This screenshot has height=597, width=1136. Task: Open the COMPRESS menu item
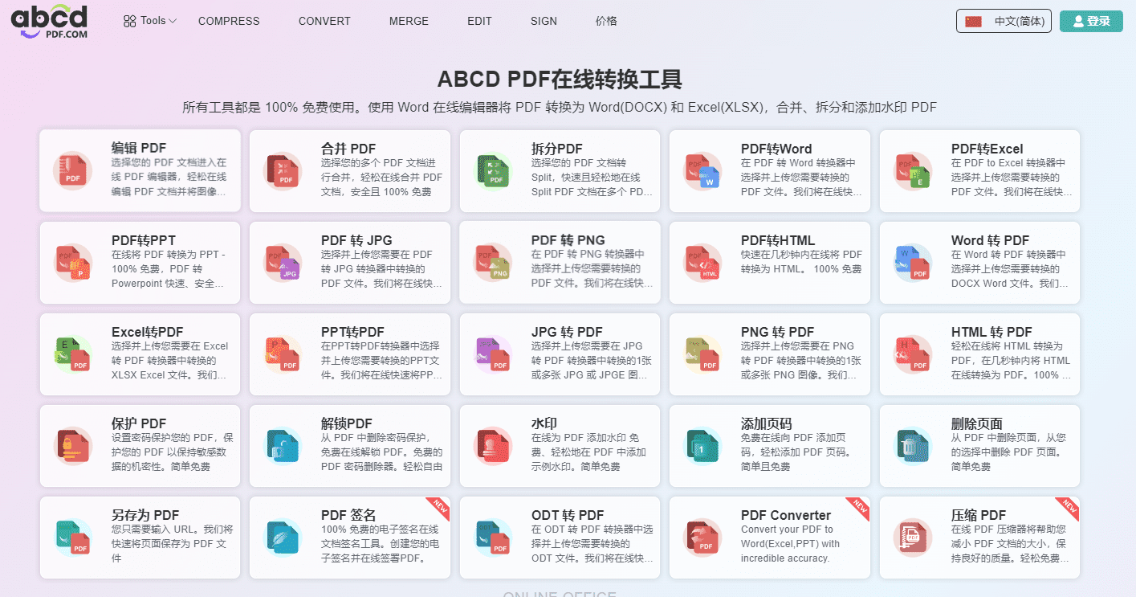229,21
